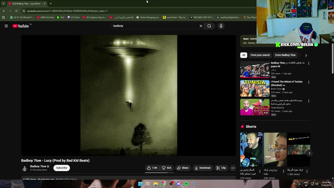Start voice search with microphone
334x188 pixels.
pyautogui.click(x=221, y=26)
